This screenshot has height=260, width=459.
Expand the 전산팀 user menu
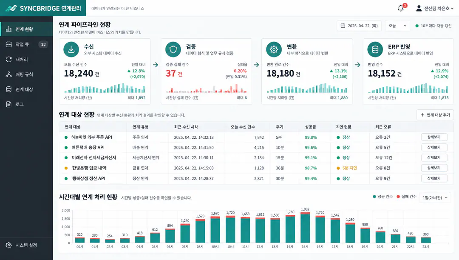435,8
